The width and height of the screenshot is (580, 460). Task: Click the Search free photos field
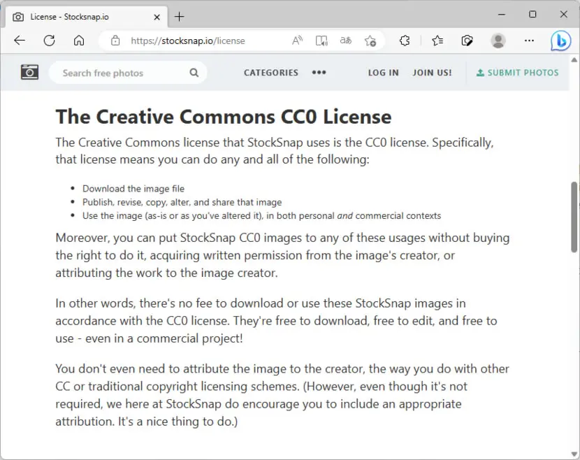click(x=122, y=73)
